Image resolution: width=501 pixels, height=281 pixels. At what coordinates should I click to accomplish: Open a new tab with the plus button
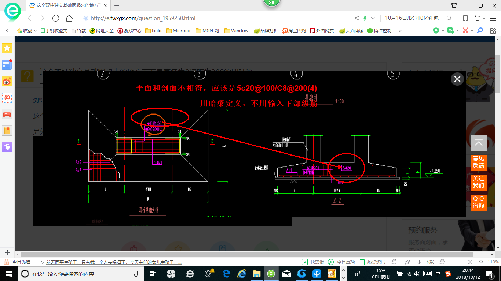pos(117,5)
